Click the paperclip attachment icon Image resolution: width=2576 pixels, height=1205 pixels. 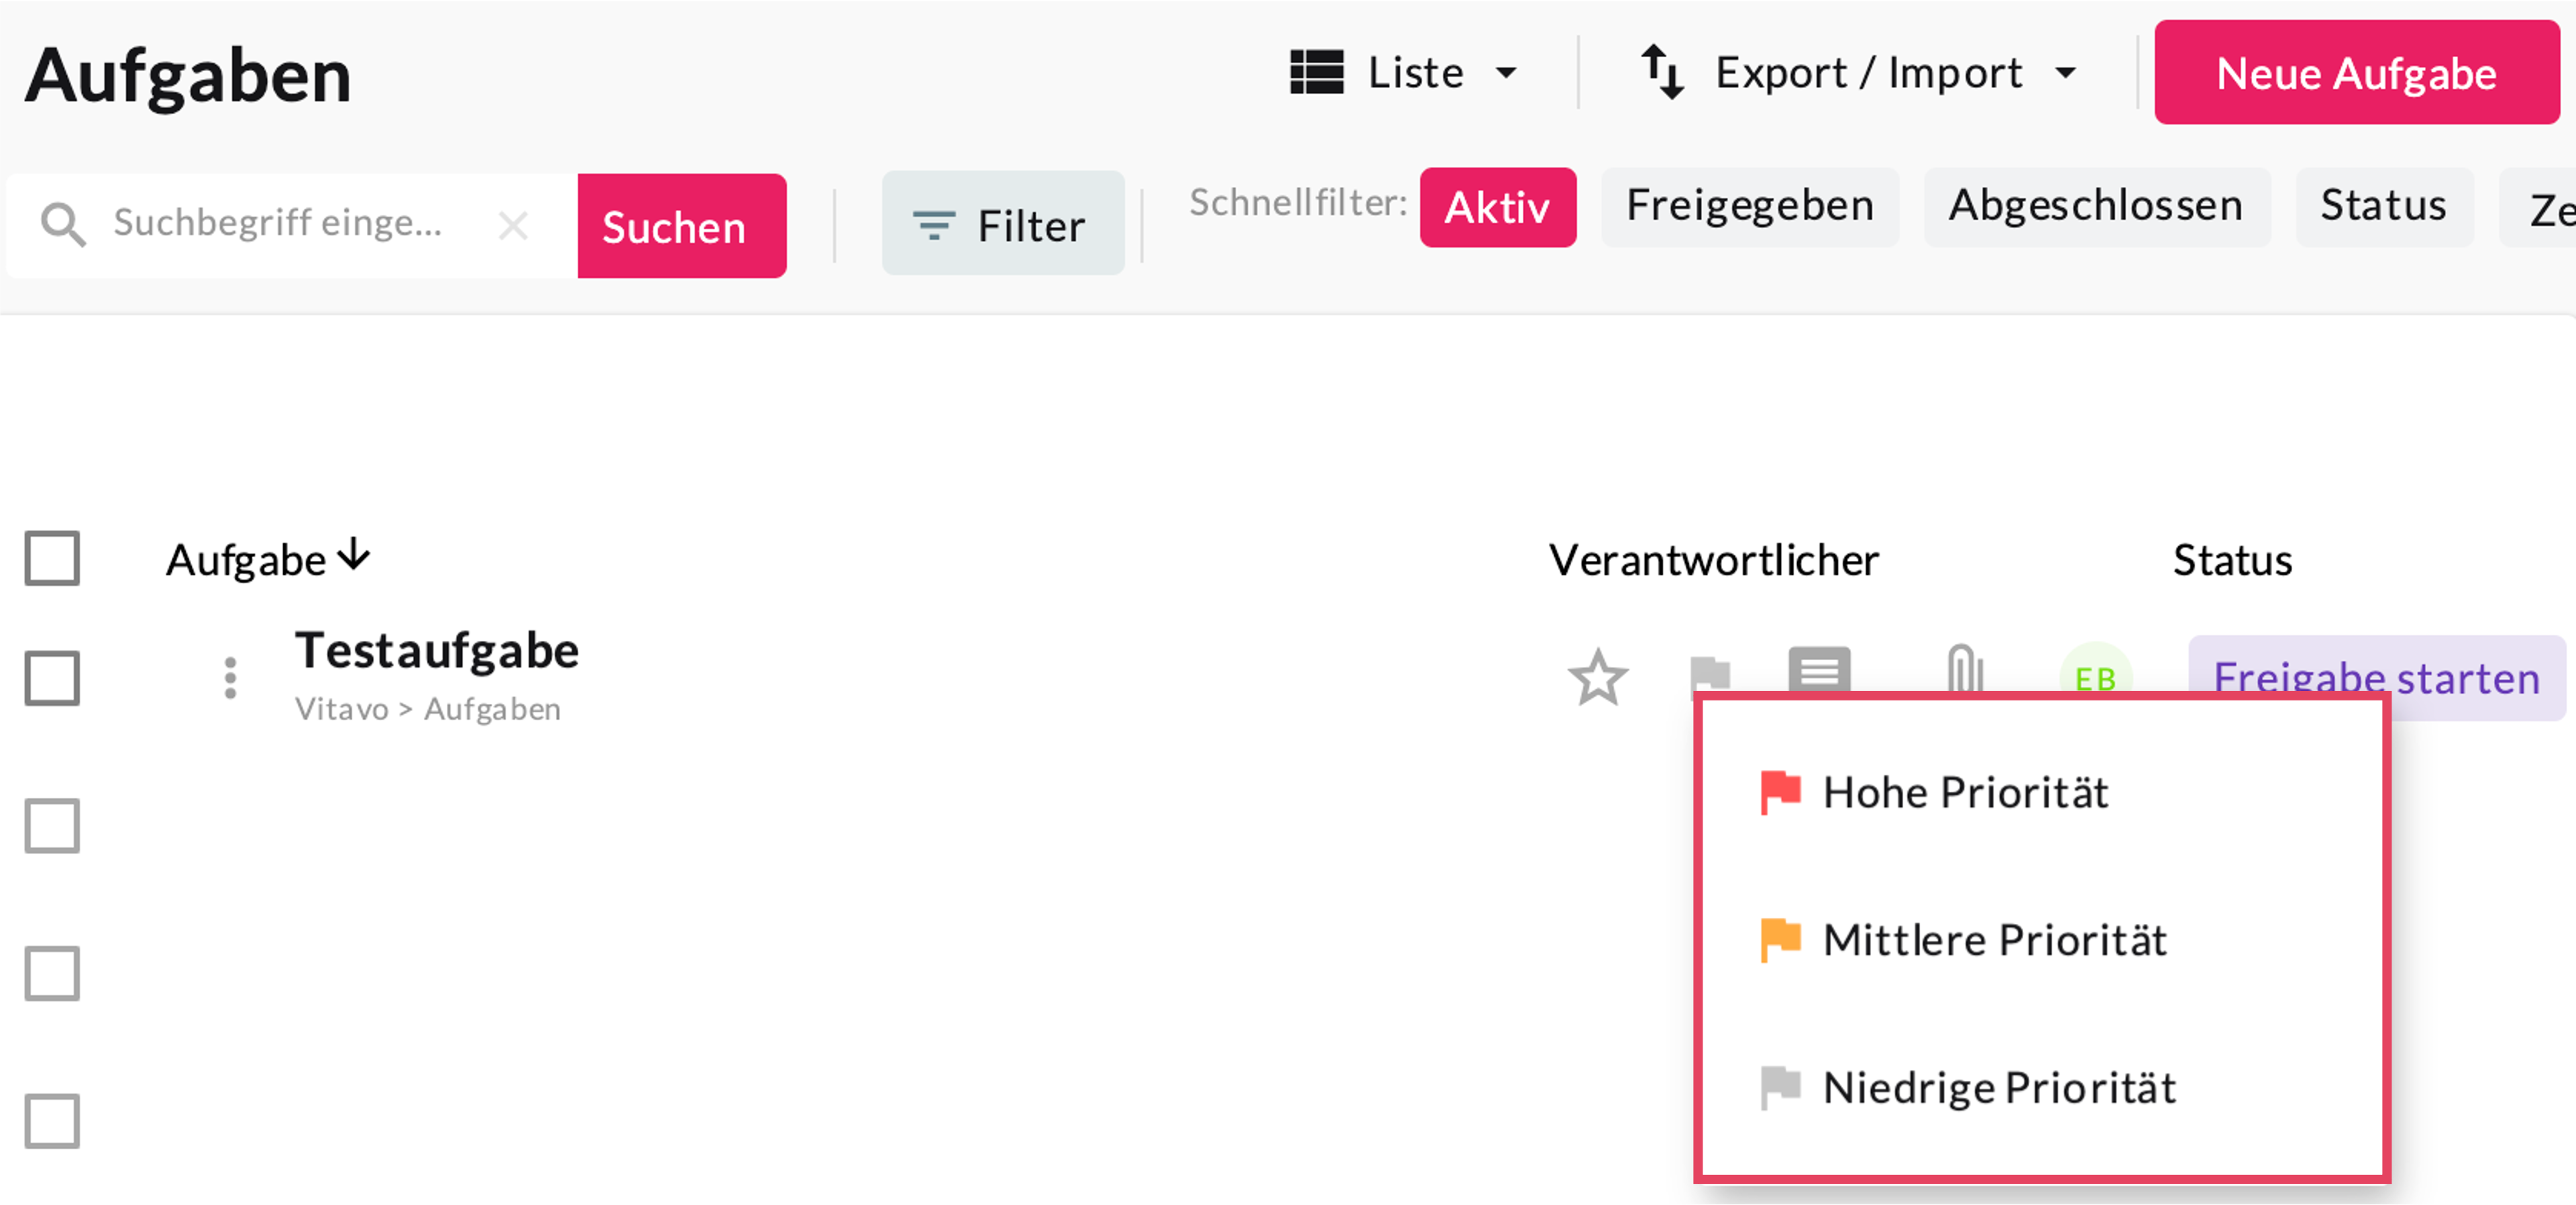tap(1964, 669)
